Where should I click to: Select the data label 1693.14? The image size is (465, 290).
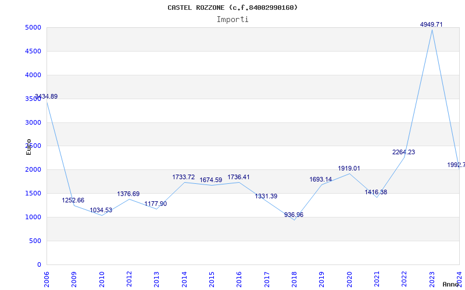coord(321,179)
